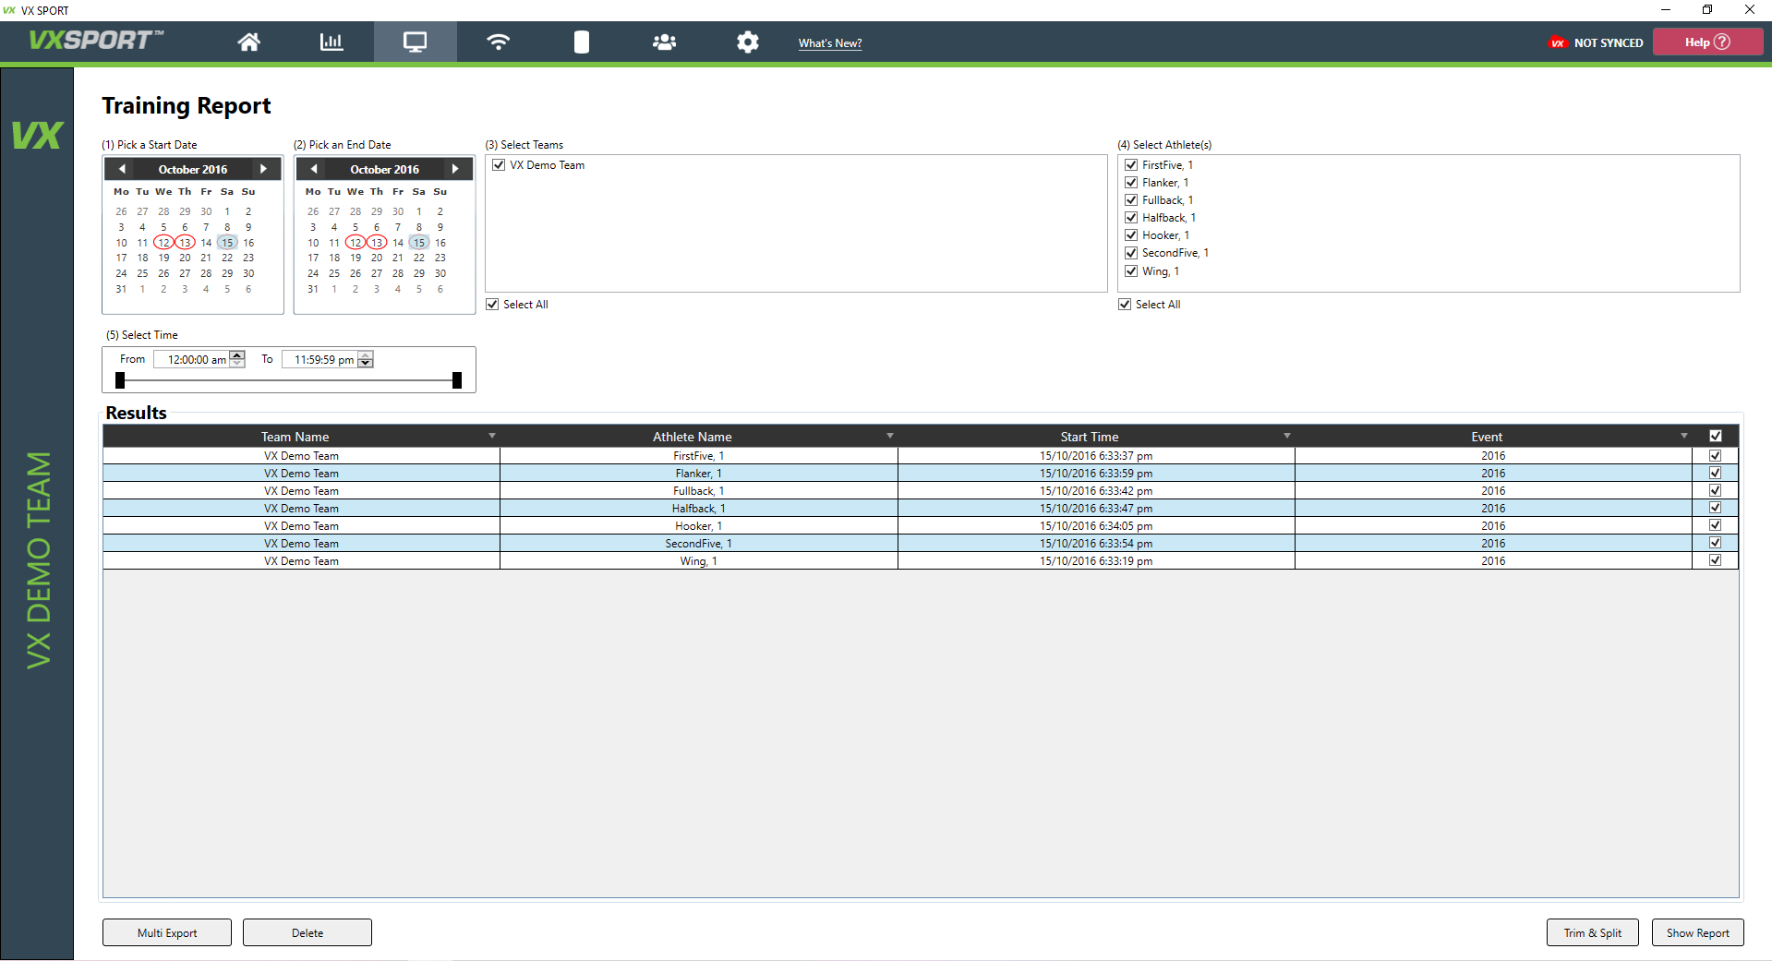Click the time range slider track
1772x961 pixels.
tap(288, 380)
